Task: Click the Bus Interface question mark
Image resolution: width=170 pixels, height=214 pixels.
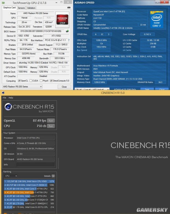Action: click(69, 40)
